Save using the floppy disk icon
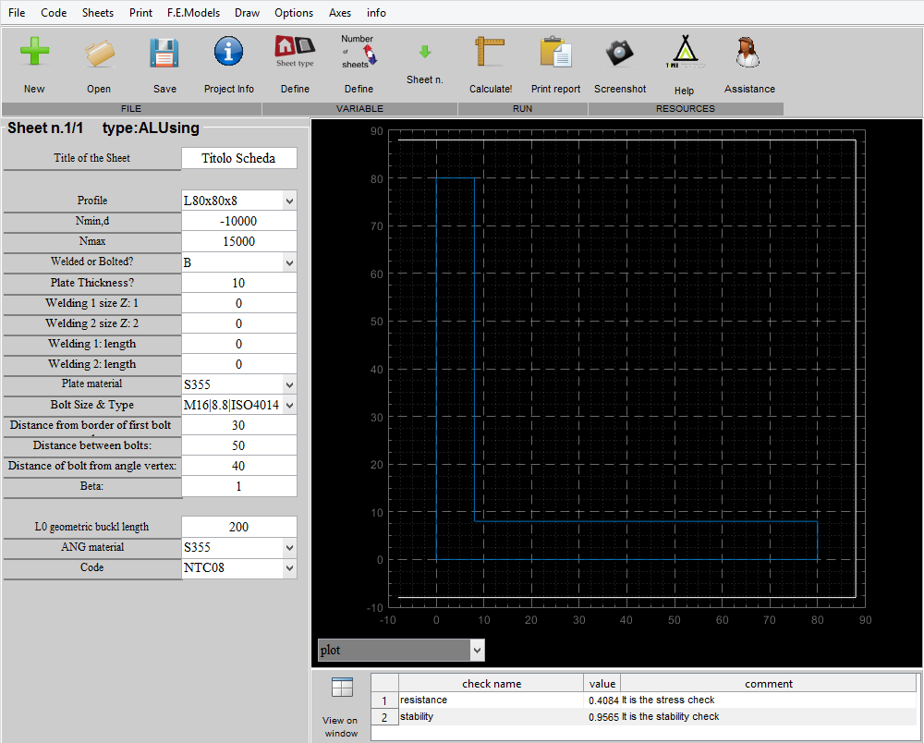The width and height of the screenshot is (924, 743). tap(164, 53)
